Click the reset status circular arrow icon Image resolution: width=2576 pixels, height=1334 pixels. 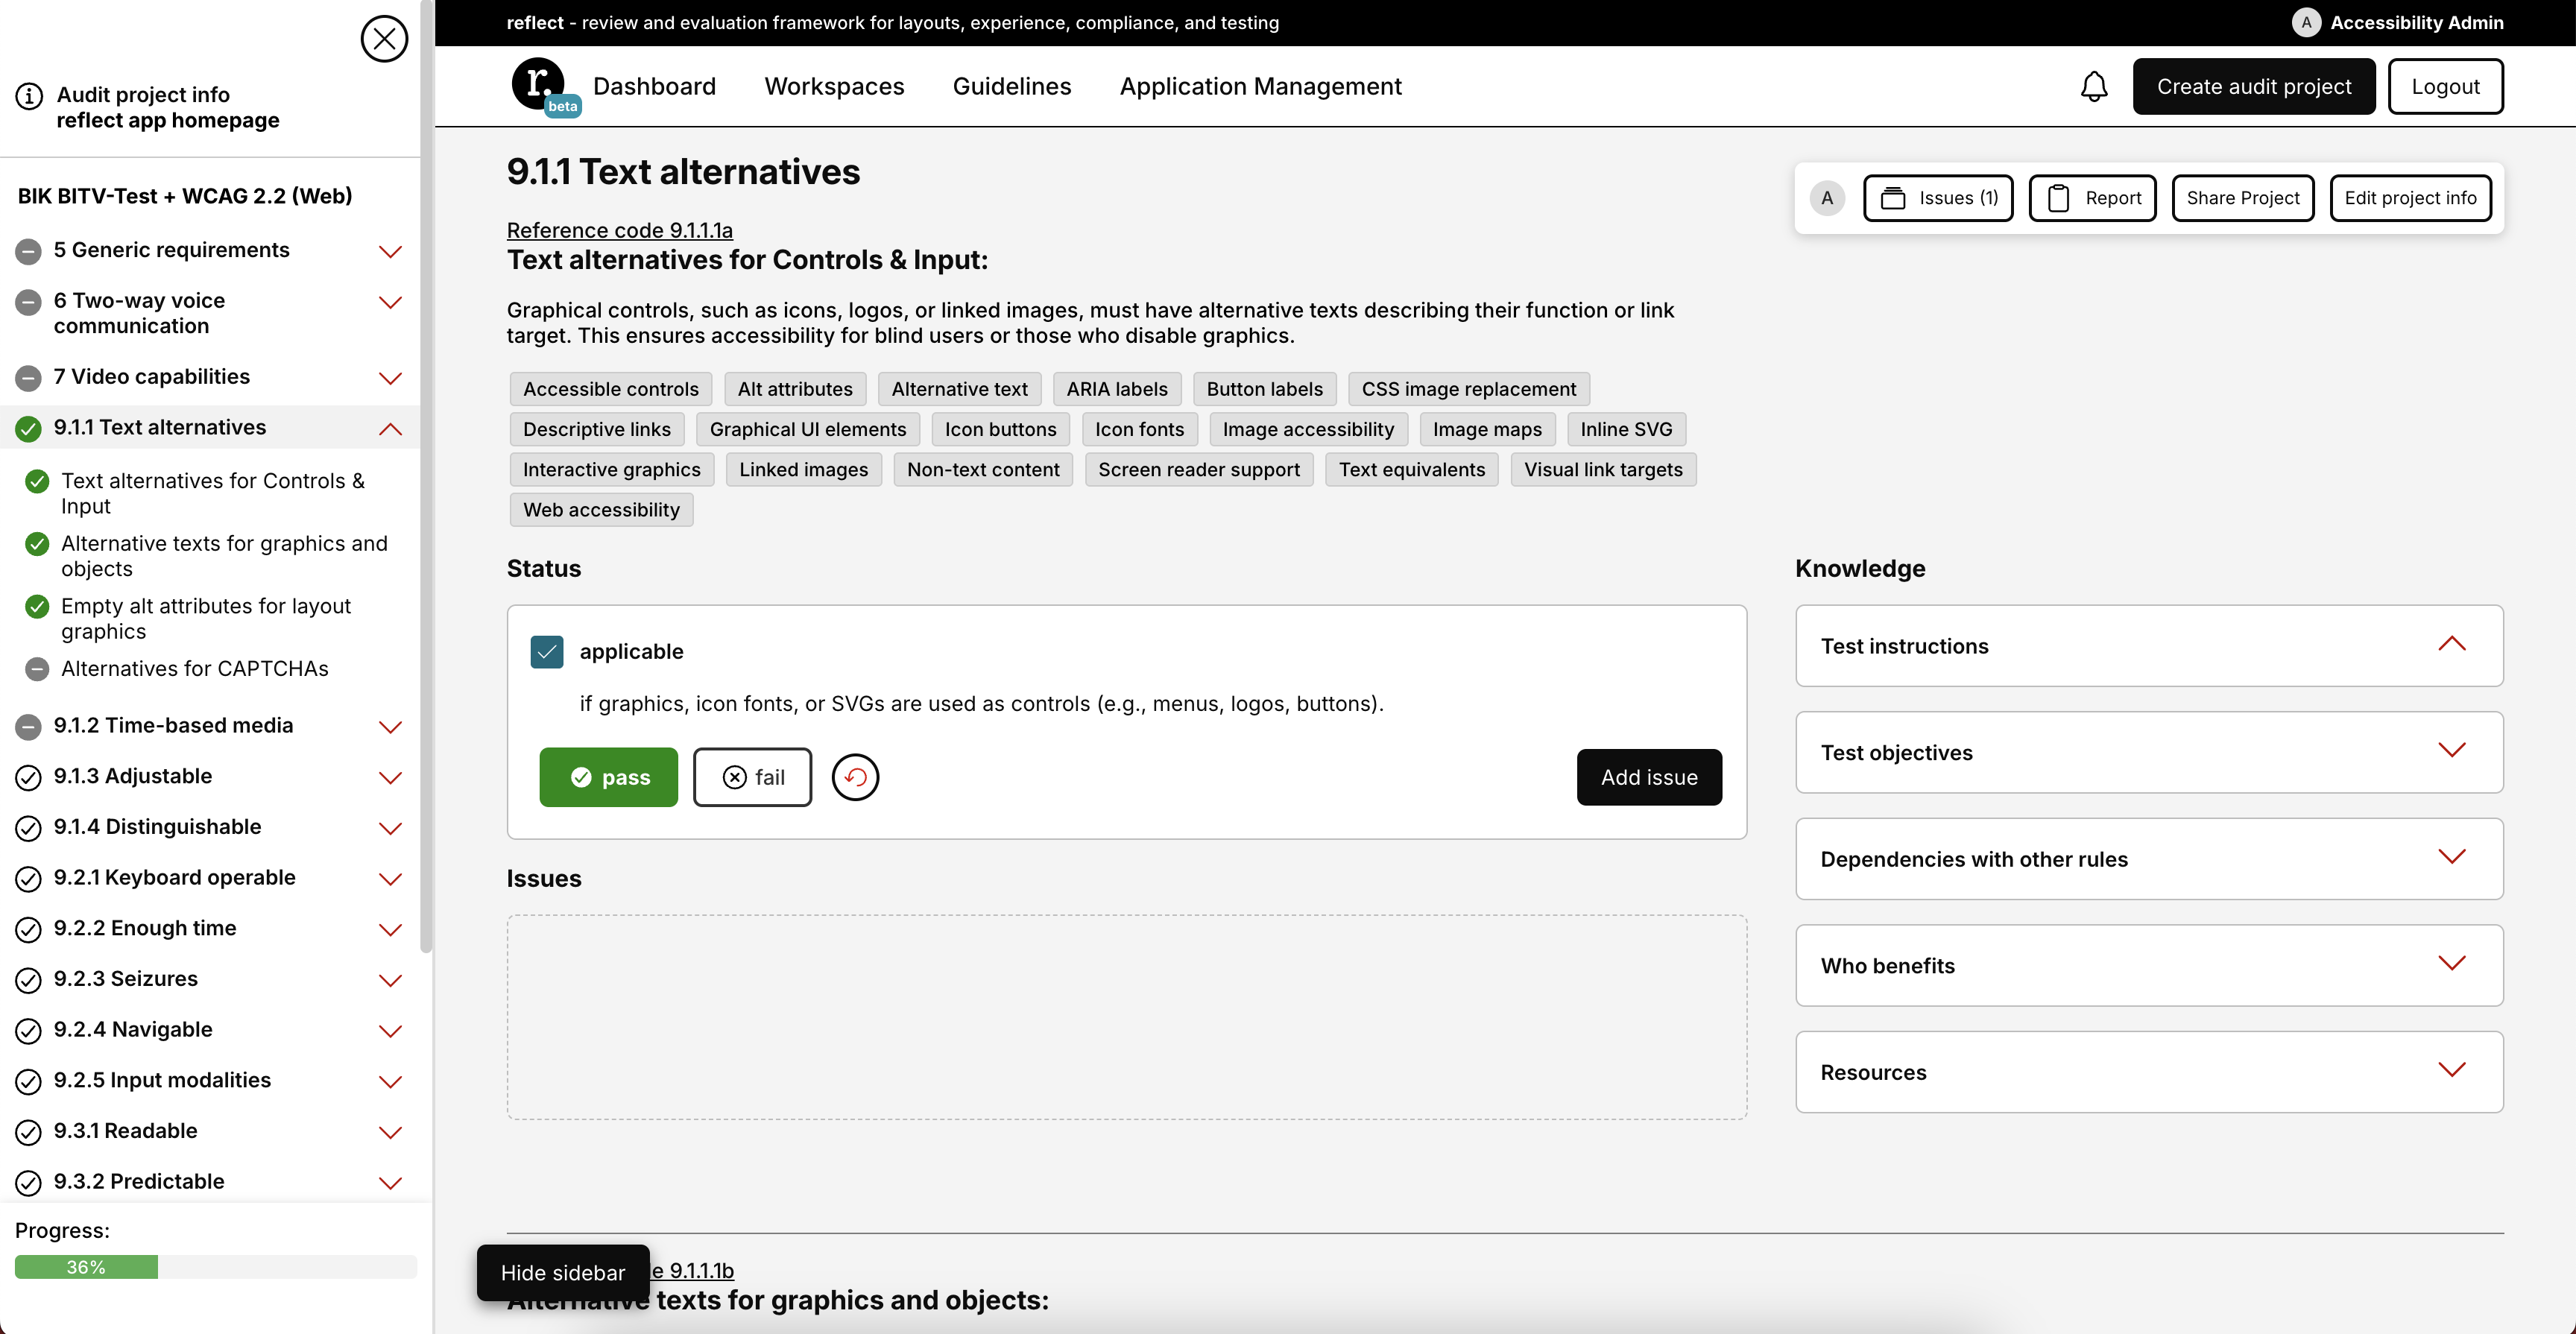(855, 777)
